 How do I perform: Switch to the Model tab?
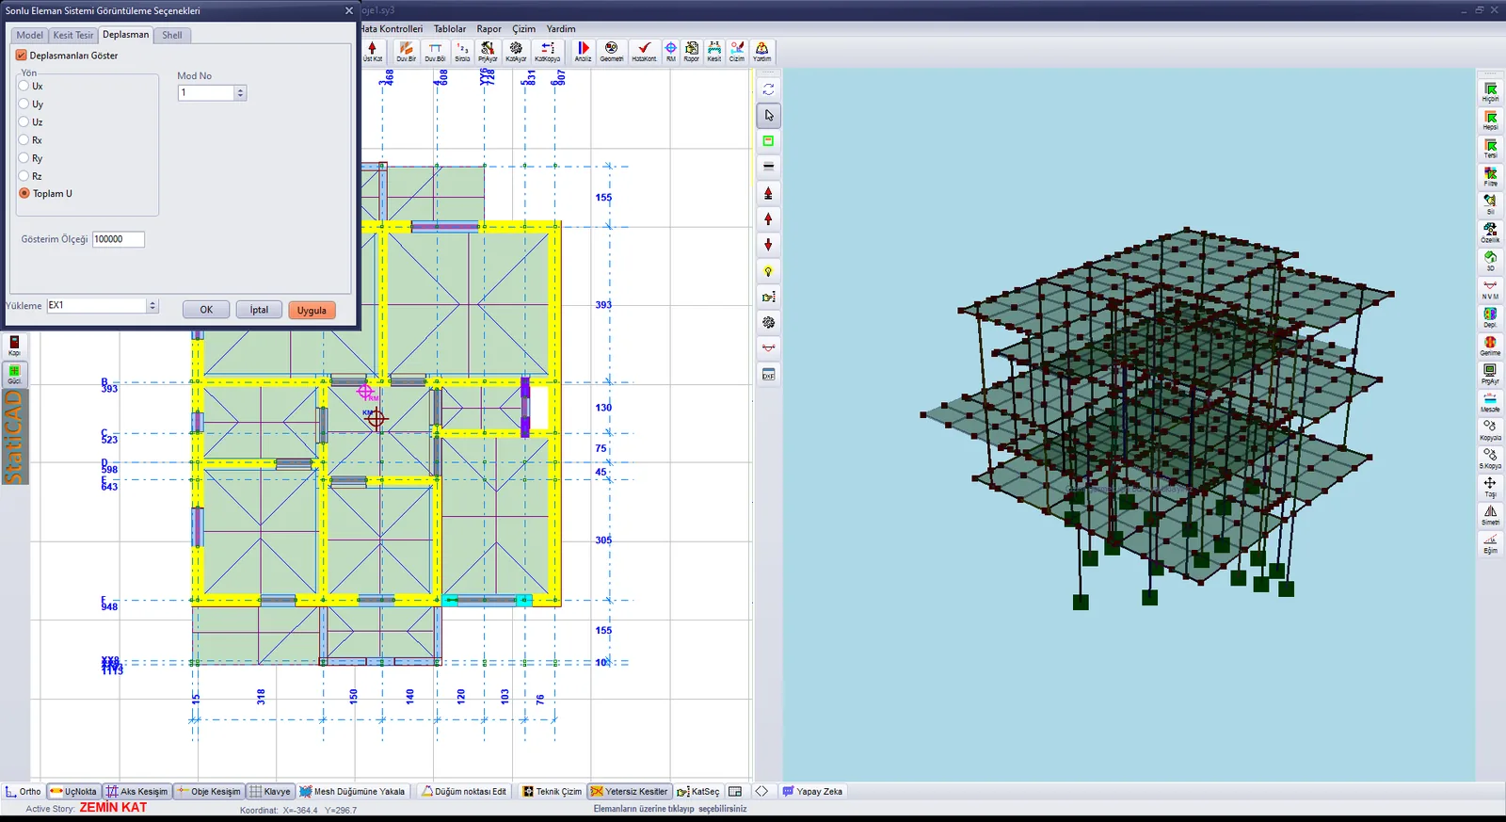coord(29,35)
